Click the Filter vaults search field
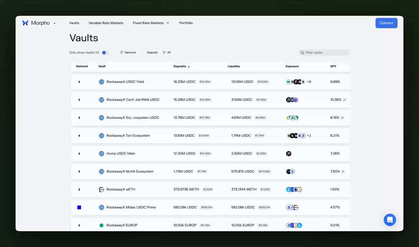 click(x=324, y=53)
